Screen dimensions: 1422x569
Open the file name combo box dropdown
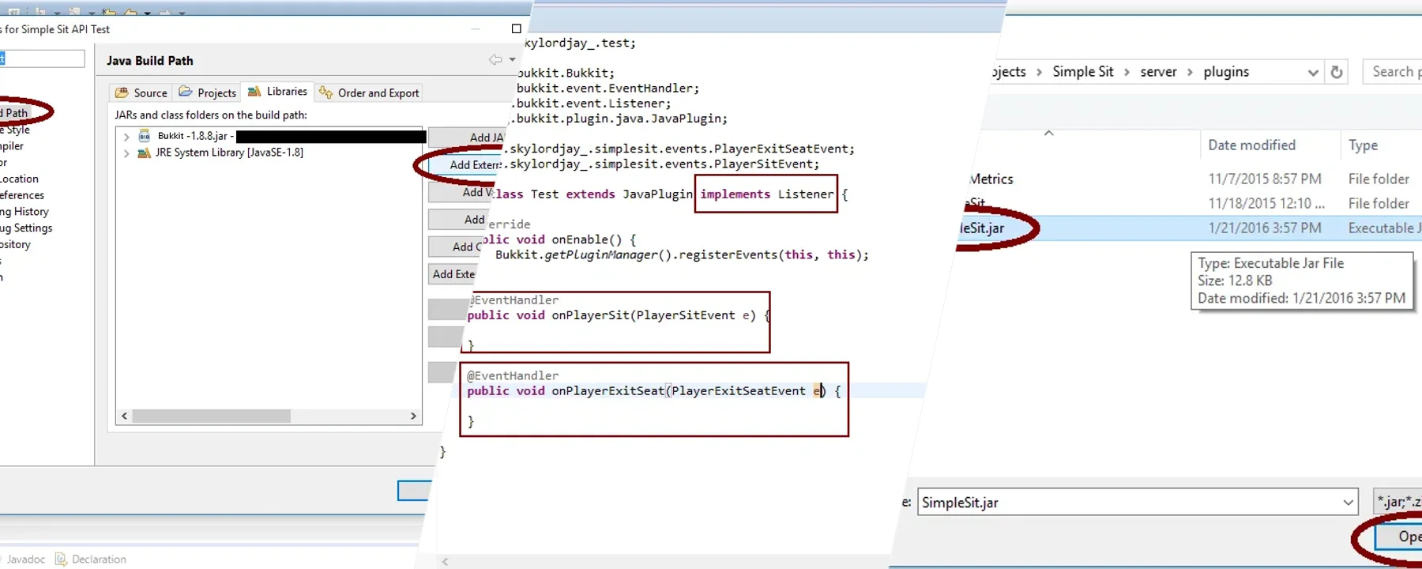point(1348,503)
